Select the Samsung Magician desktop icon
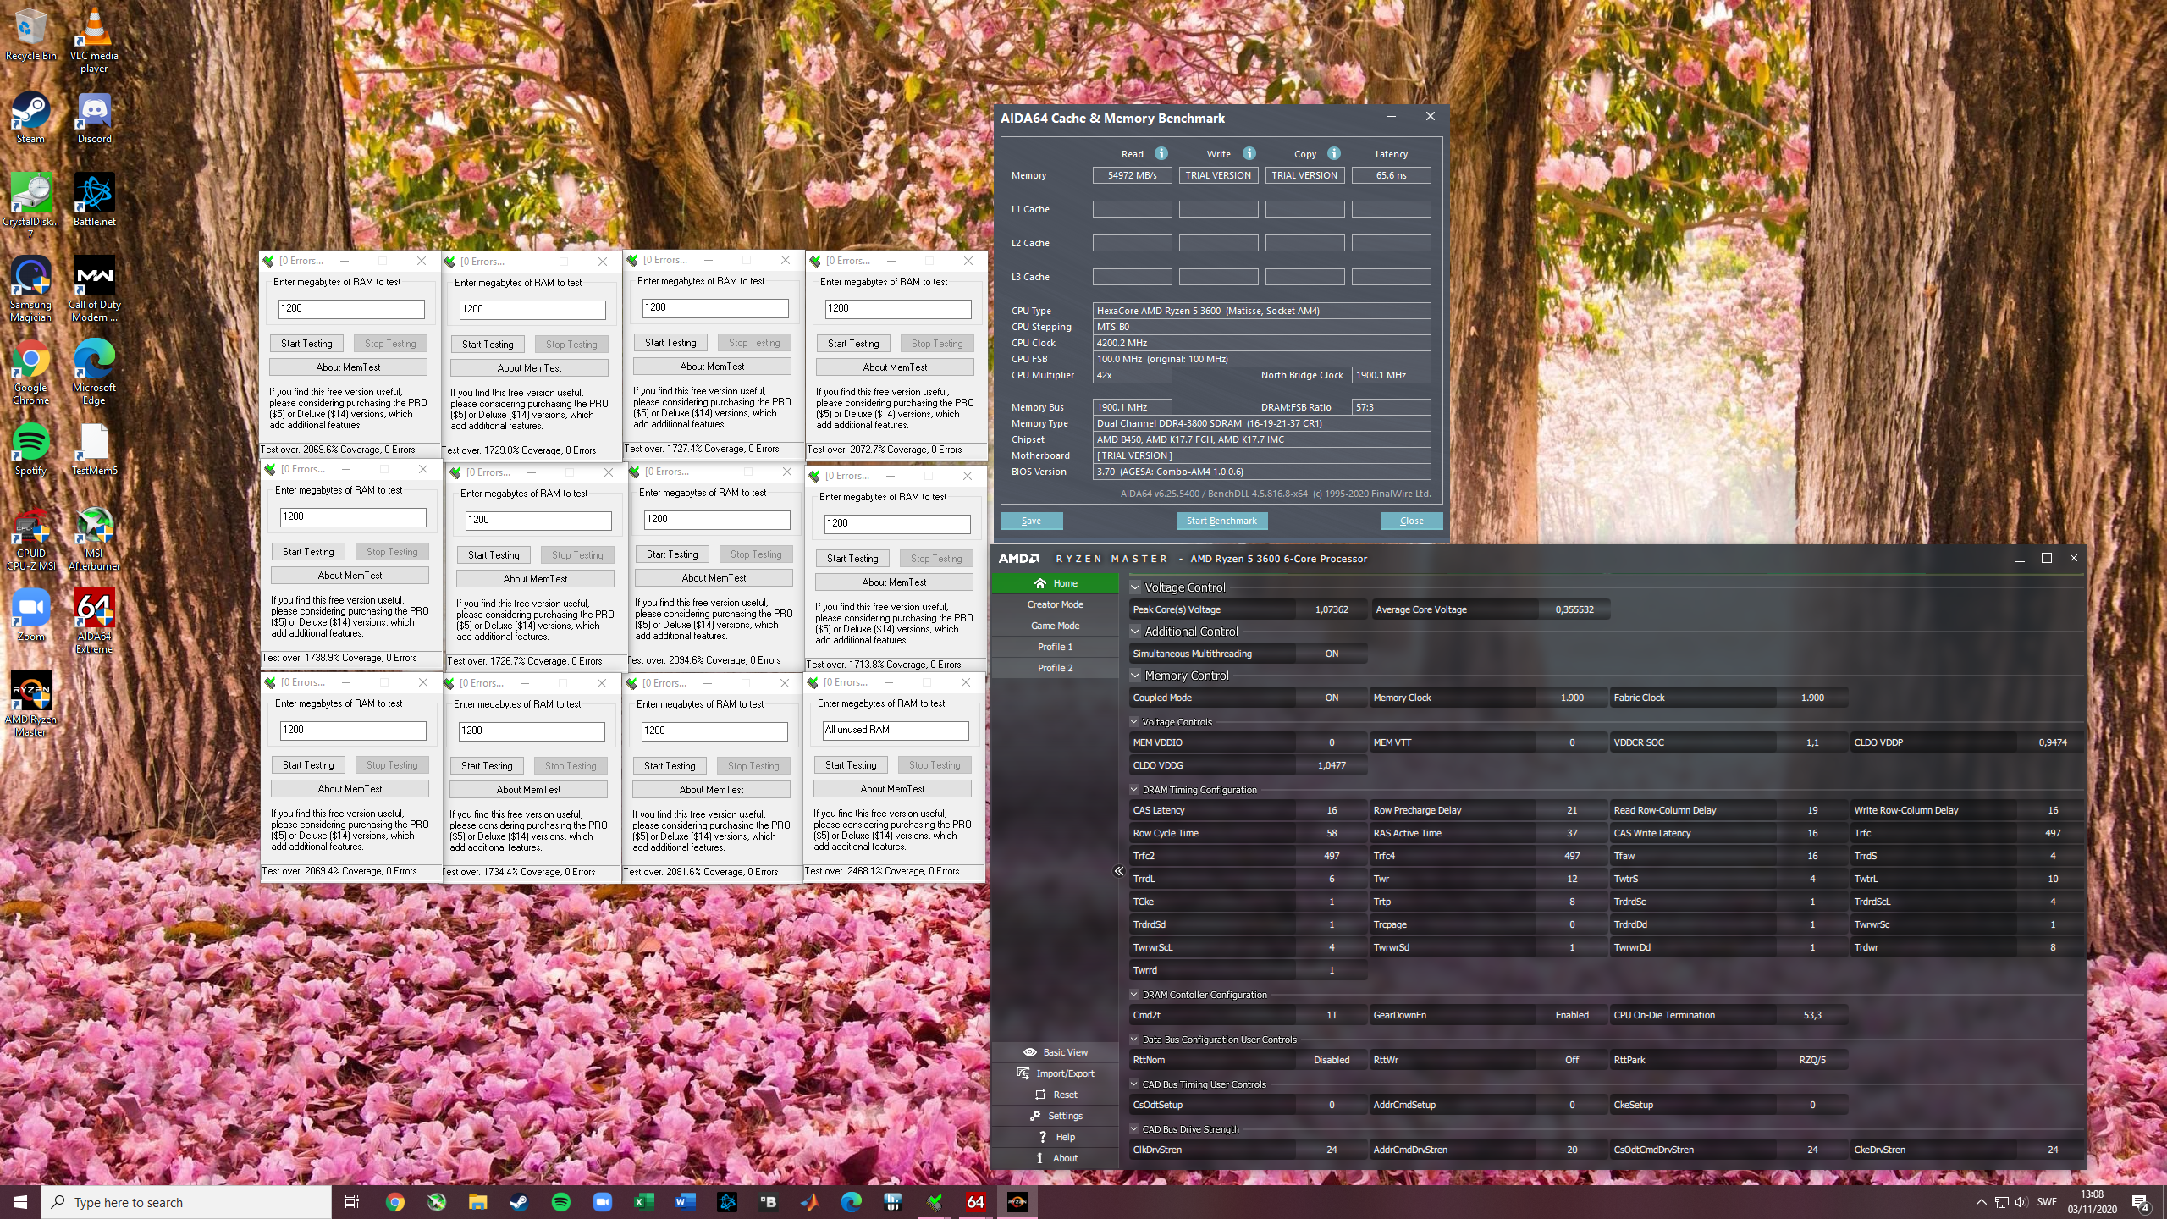 point(31,290)
